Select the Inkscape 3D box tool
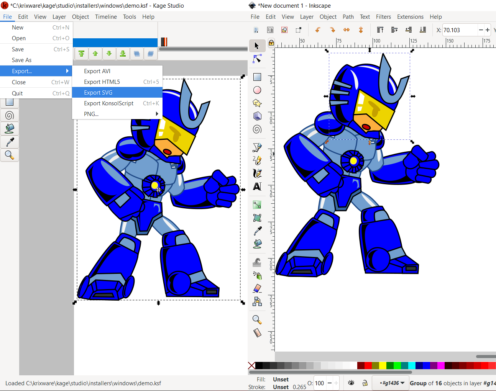496x391 pixels. (x=257, y=116)
